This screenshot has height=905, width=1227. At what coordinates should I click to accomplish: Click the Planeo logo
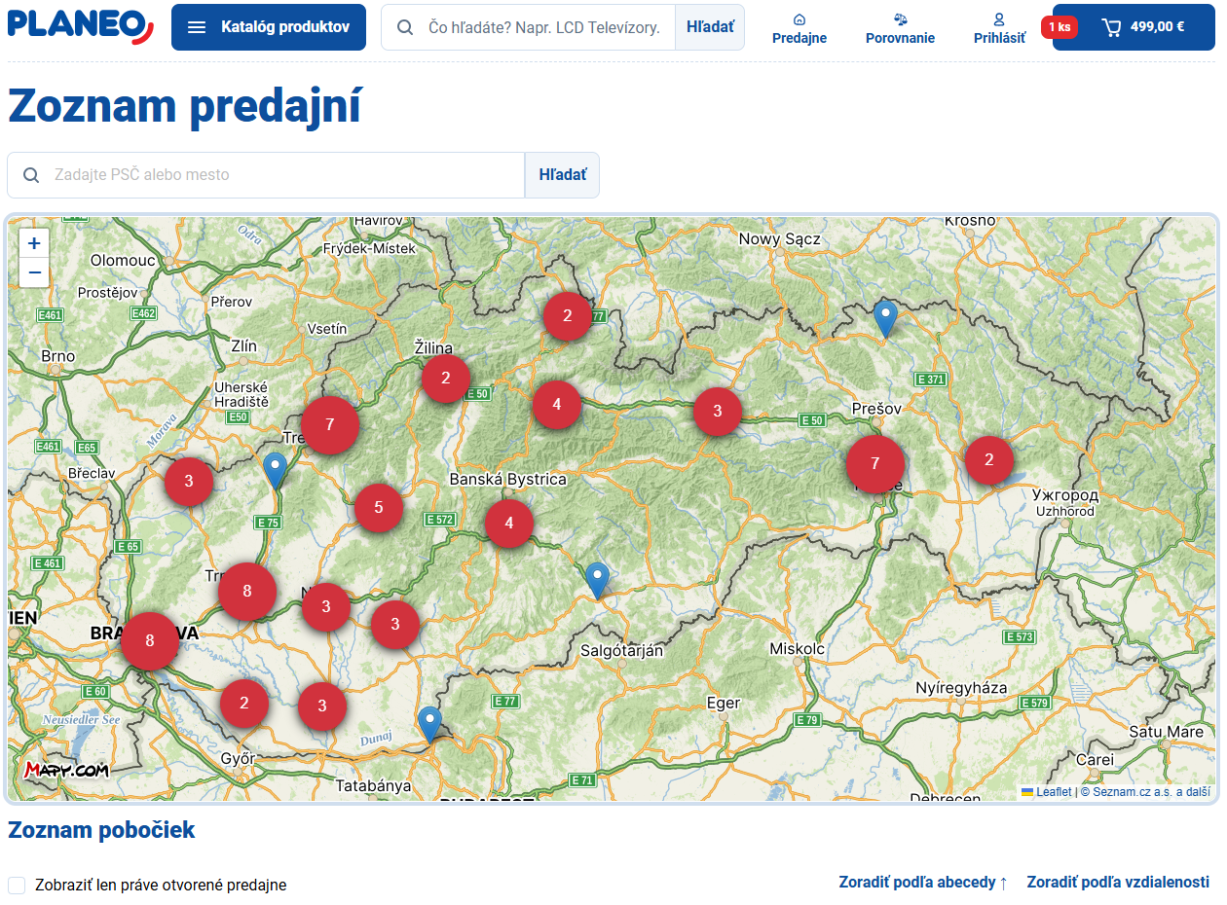coord(80,26)
